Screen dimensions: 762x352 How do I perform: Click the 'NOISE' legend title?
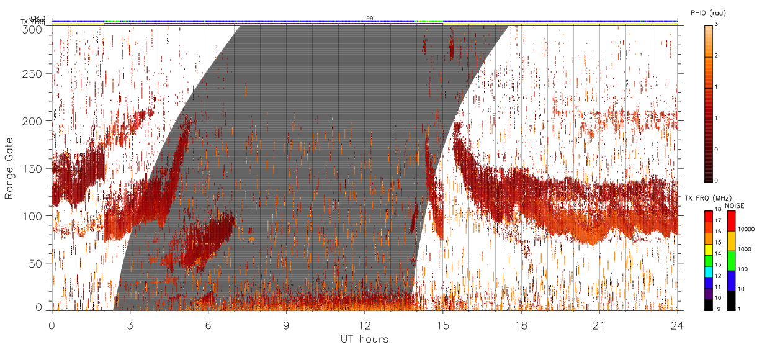click(735, 205)
